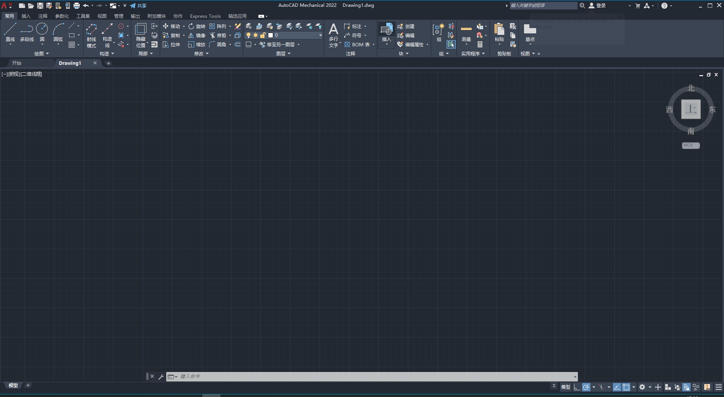Switch to the Express Tools tab

[x=205, y=16]
